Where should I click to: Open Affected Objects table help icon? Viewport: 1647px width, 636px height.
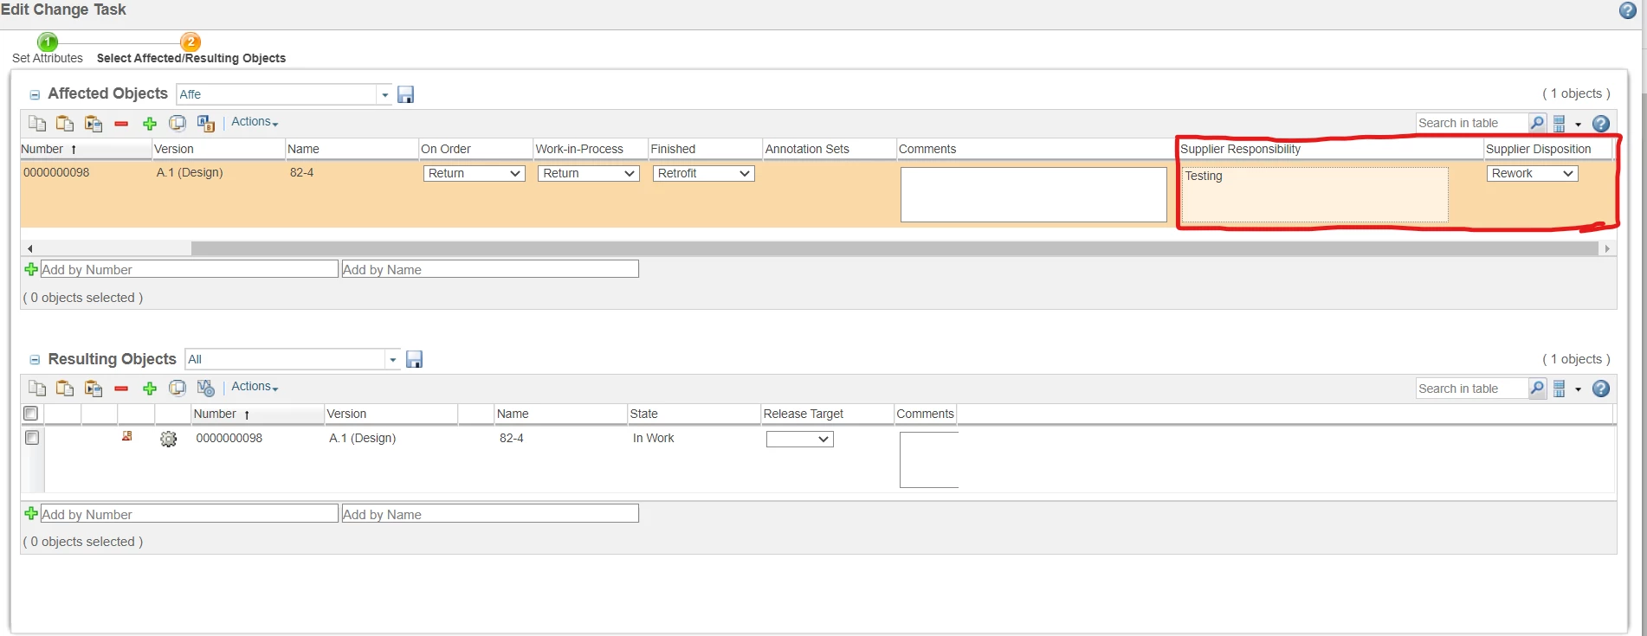pos(1601,124)
